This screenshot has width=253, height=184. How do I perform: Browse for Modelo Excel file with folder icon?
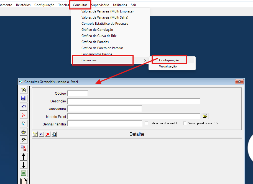205,116
